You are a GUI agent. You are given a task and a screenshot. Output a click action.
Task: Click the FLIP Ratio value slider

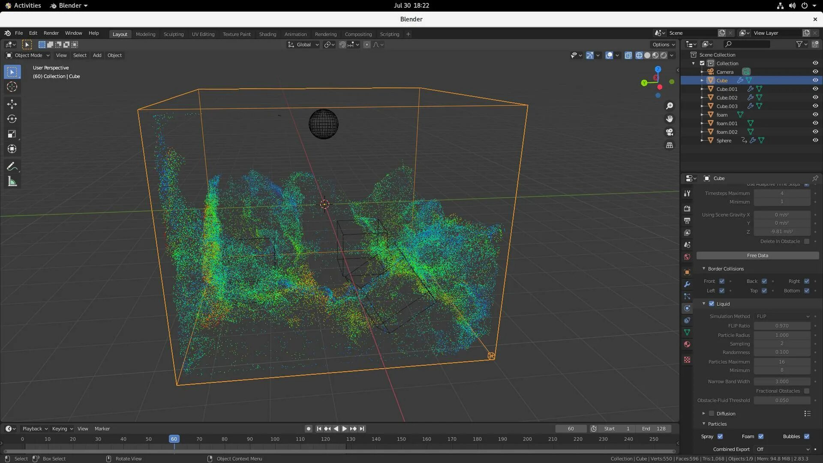tap(782, 326)
